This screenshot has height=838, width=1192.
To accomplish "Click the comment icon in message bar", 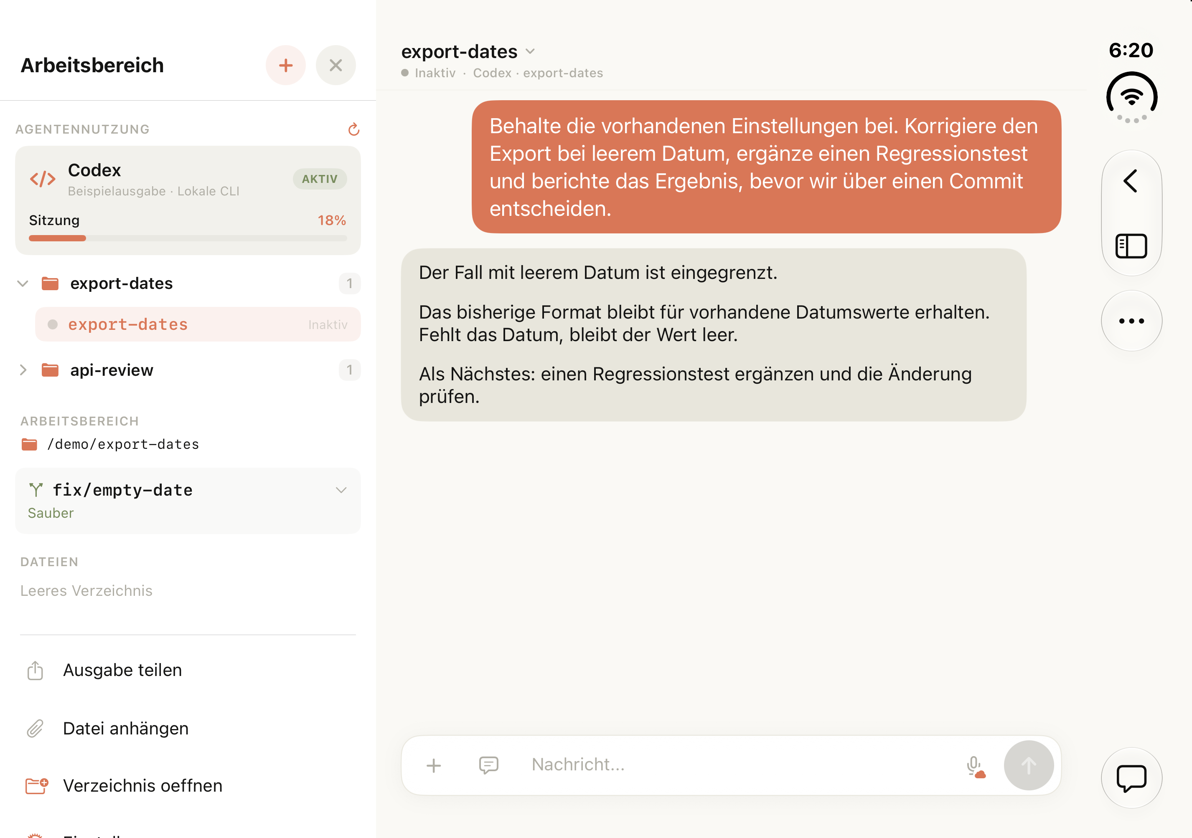I will click(x=488, y=765).
